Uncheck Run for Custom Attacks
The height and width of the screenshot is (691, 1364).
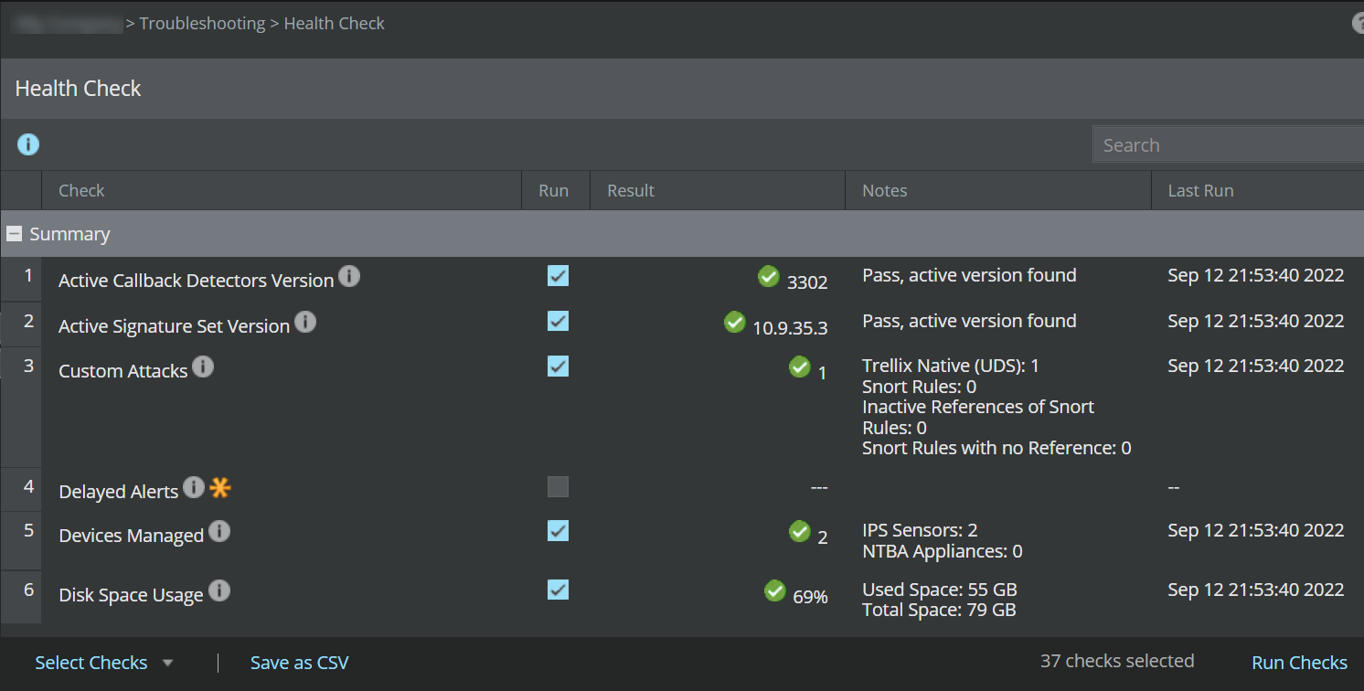pyautogui.click(x=558, y=366)
